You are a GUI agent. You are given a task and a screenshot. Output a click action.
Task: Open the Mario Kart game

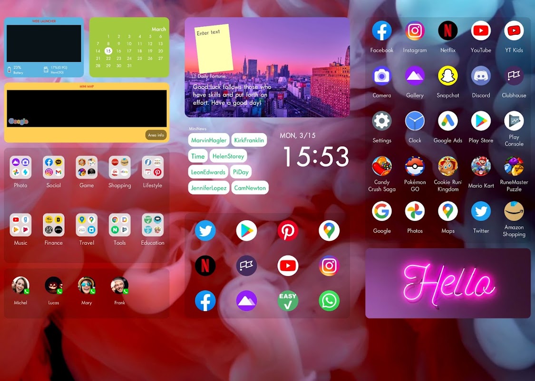tap(481, 166)
